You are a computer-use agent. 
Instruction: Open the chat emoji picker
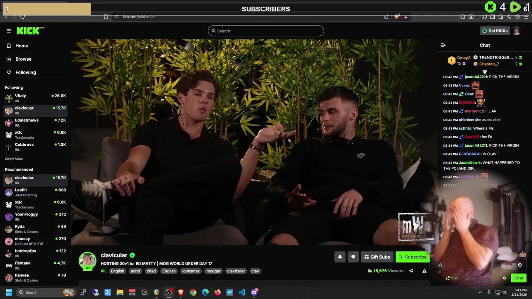[520, 265]
